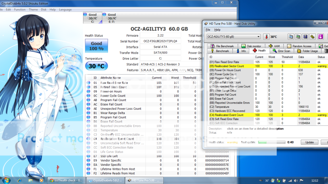Open the Theme menu in CrystalDiskInfo

33,10
